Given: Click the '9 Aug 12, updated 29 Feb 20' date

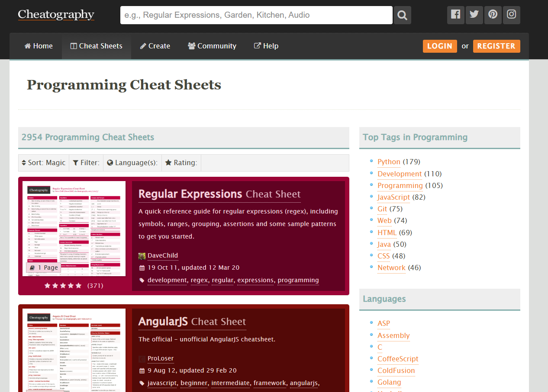Looking at the screenshot, I should [192, 371].
